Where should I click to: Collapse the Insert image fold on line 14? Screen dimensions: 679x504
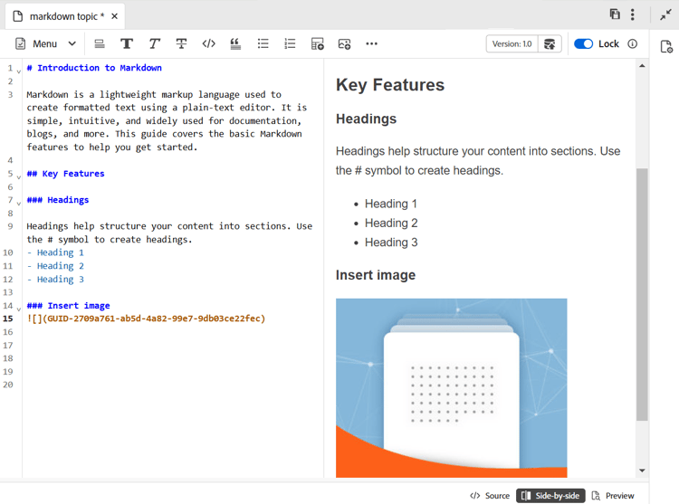tap(19, 309)
